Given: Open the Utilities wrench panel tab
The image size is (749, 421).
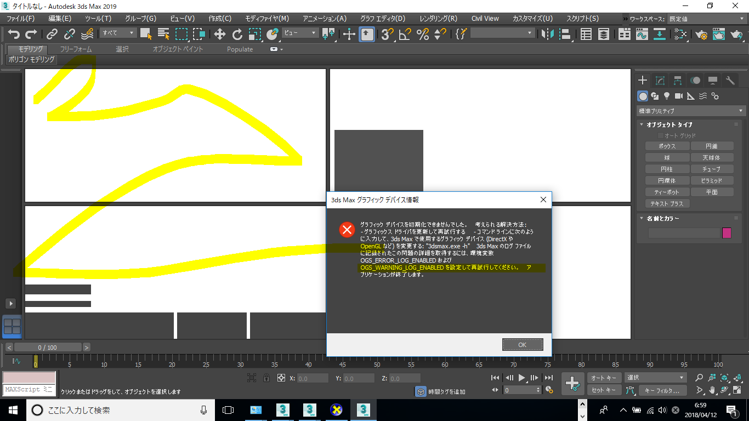Looking at the screenshot, I should coord(730,81).
